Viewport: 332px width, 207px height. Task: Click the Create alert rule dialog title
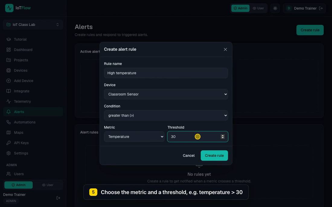(120, 49)
